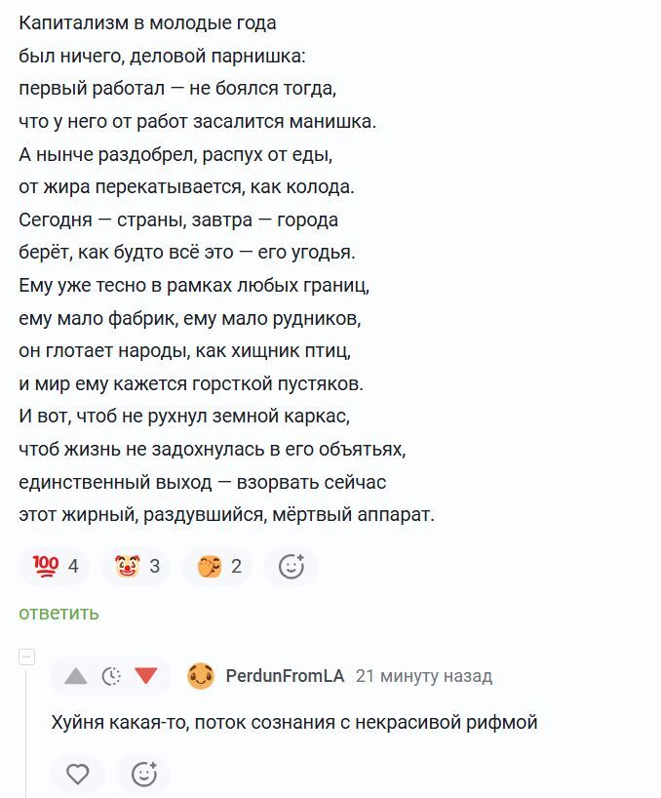This screenshot has width=661, height=798.
Task: Click the green ответить reply link
Action: pos(58,614)
